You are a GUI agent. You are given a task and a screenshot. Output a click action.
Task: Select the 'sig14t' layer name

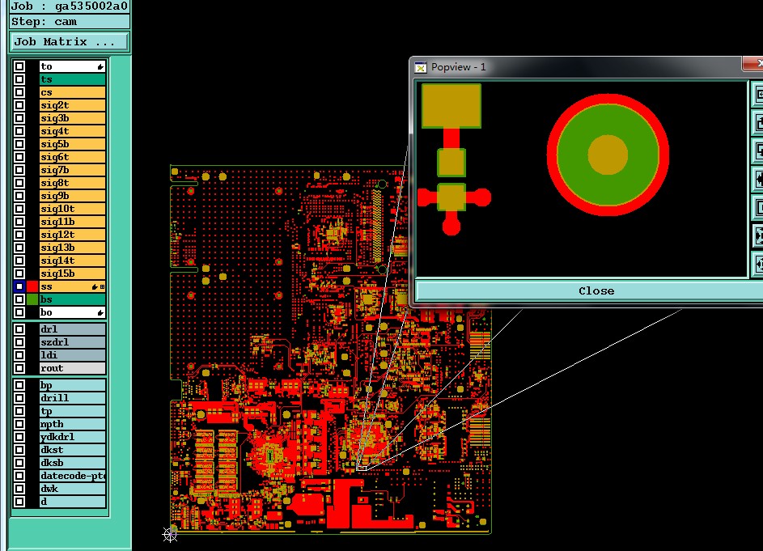pyautogui.click(x=72, y=261)
